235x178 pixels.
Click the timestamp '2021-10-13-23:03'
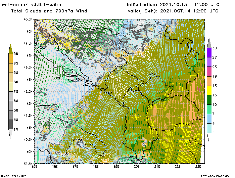pos(215,176)
